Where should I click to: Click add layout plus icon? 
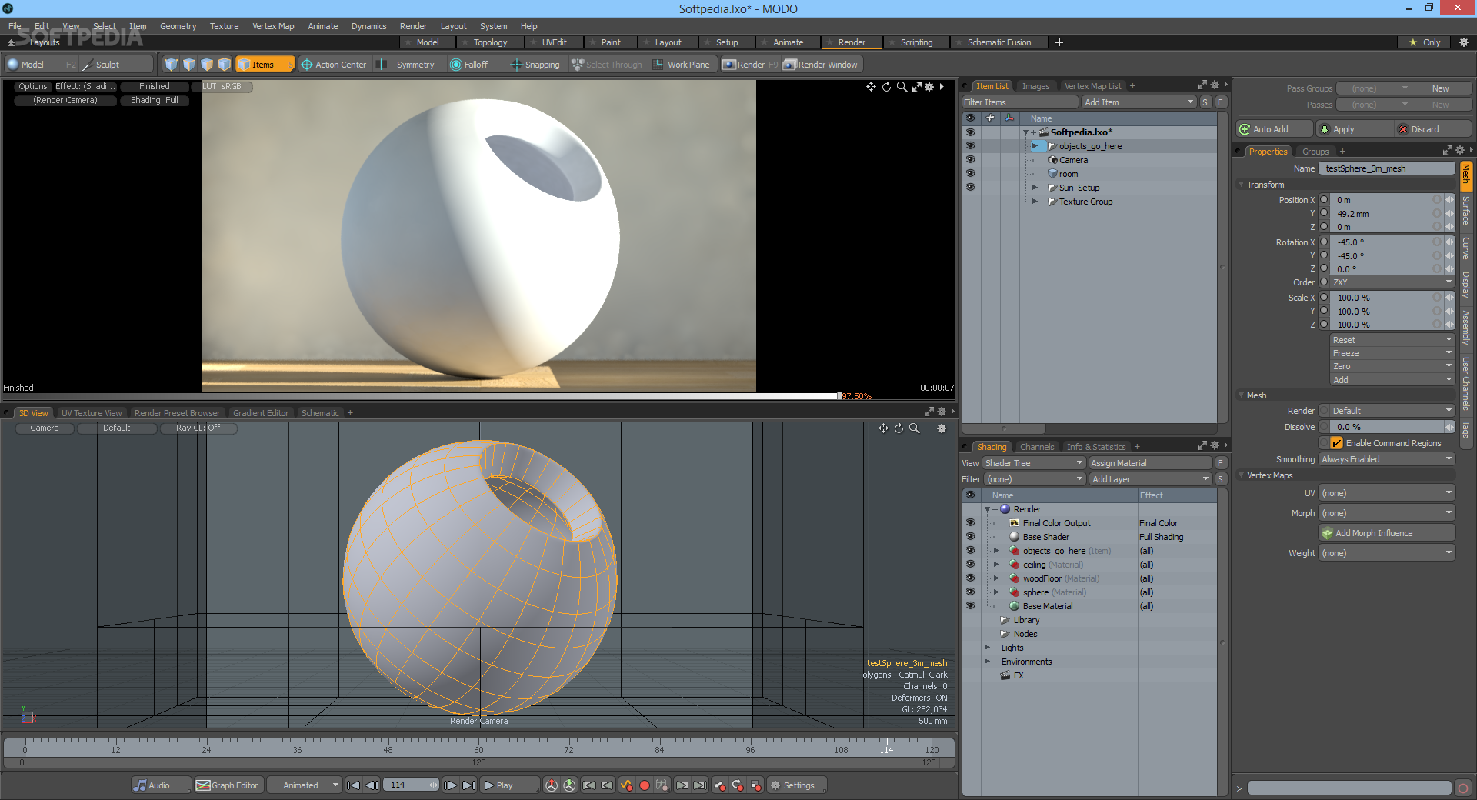click(x=1059, y=42)
